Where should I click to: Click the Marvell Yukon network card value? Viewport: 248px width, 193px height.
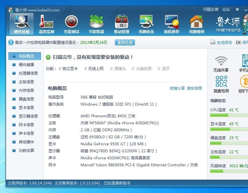[139, 165]
